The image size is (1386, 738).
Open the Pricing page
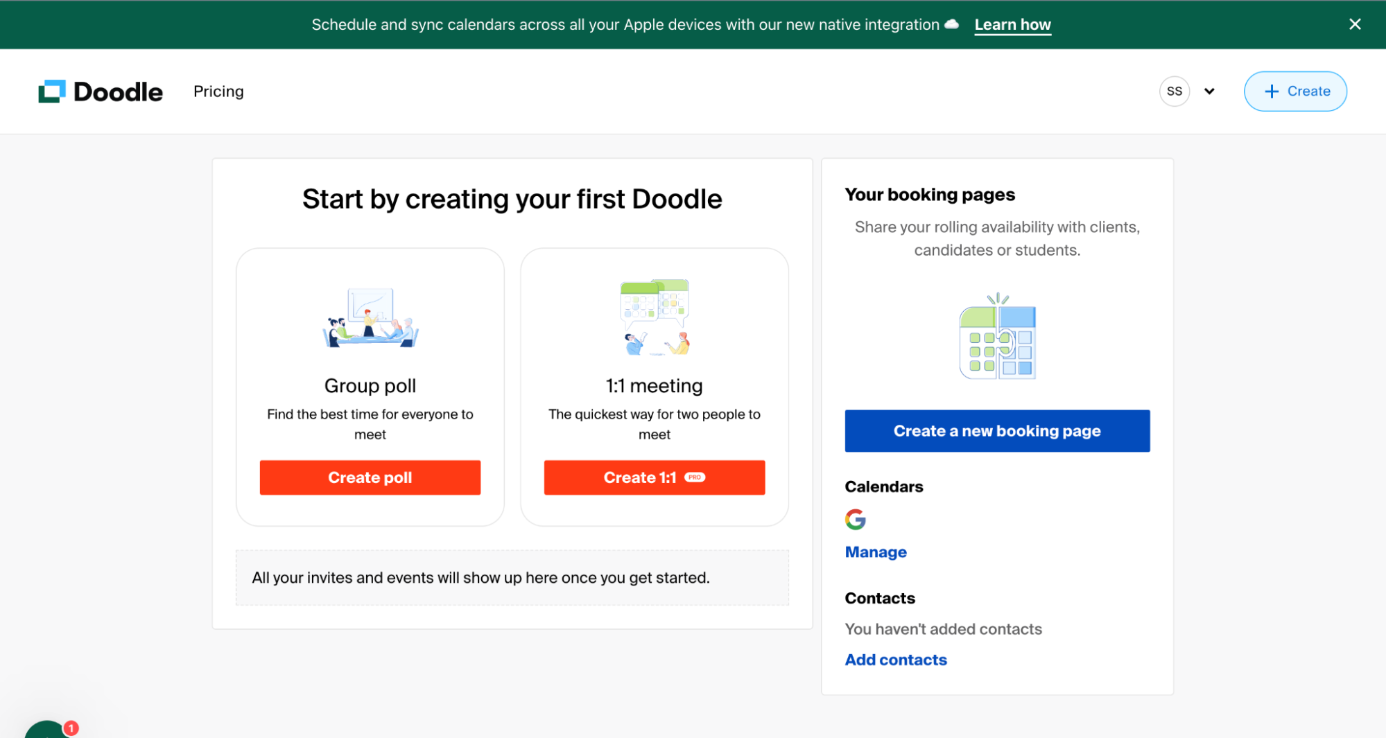[218, 91]
